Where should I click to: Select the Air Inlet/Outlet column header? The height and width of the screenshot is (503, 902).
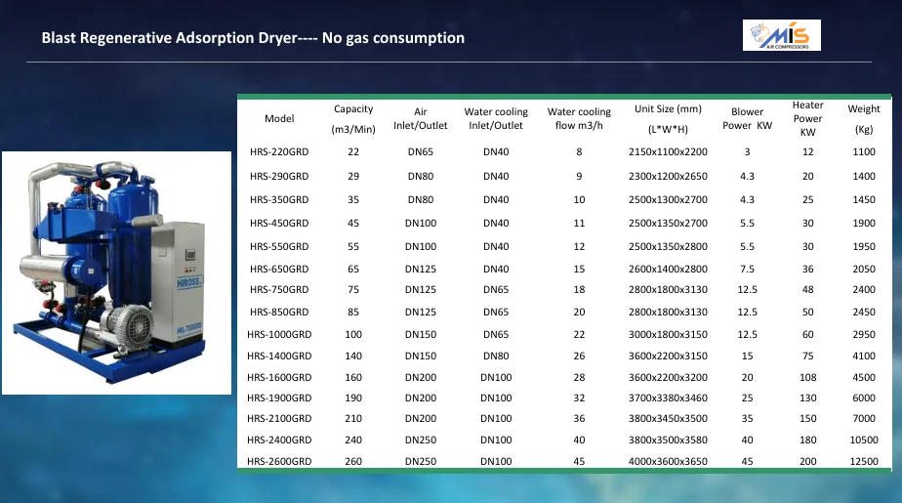(x=421, y=119)
